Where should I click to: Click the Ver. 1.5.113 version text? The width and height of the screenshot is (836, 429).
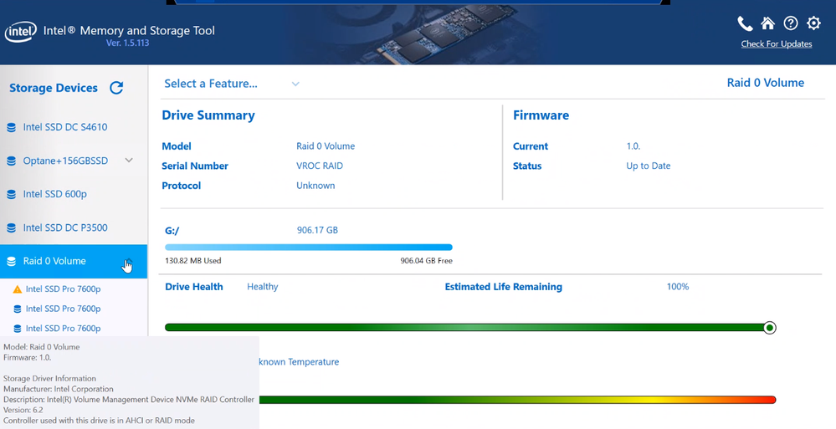[x=127, y=43]
